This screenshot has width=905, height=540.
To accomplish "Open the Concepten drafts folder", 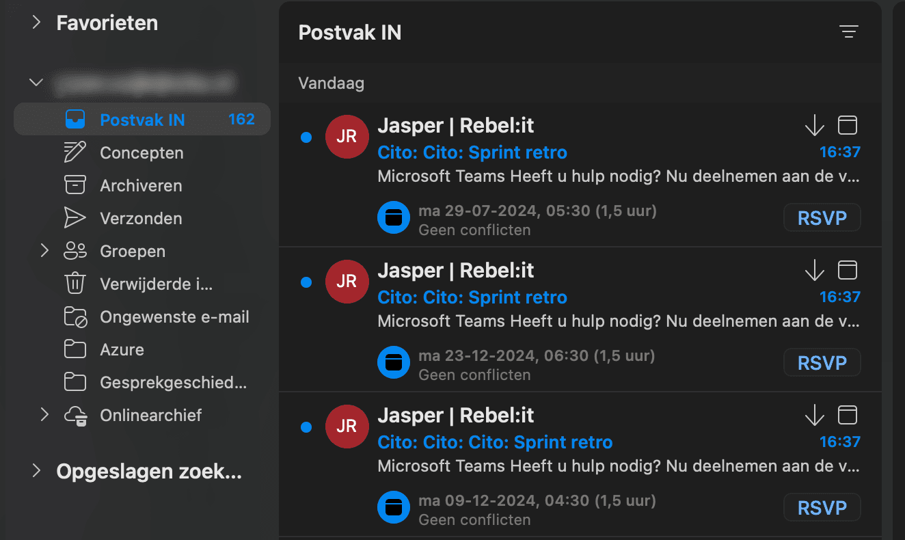I will 141,152.
